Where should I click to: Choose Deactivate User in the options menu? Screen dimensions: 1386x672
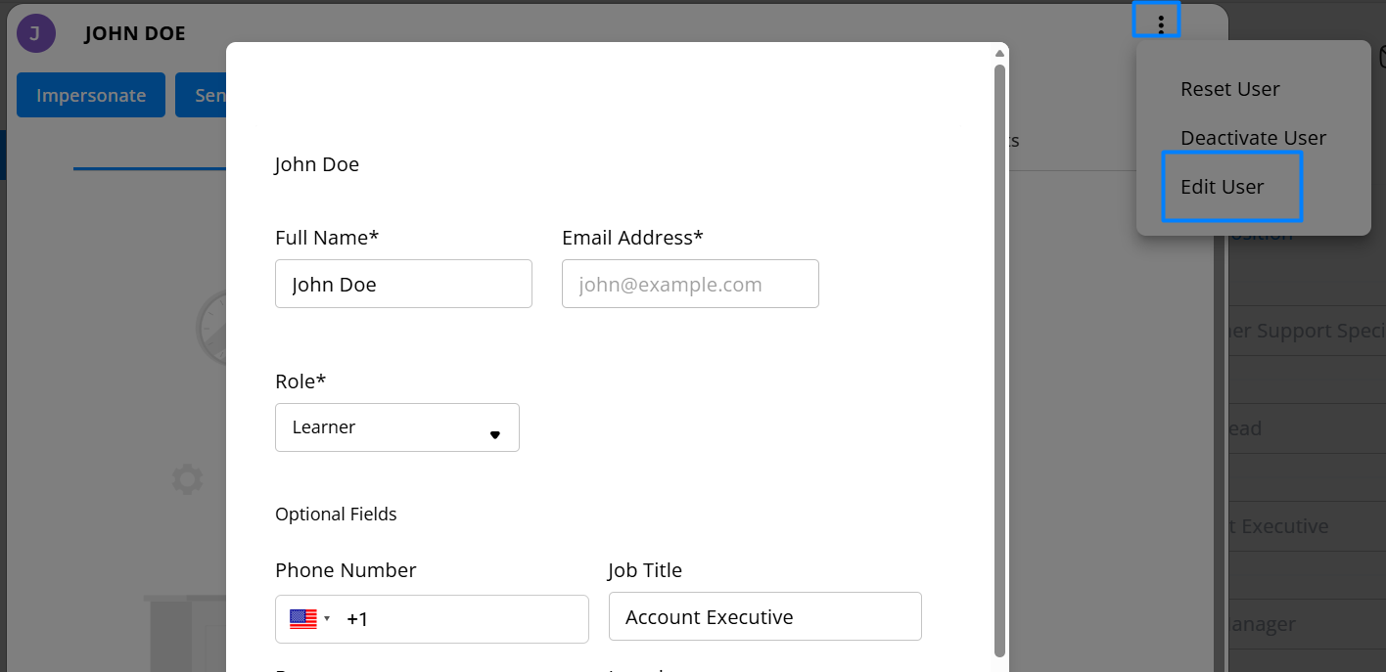click(1253, 138)
